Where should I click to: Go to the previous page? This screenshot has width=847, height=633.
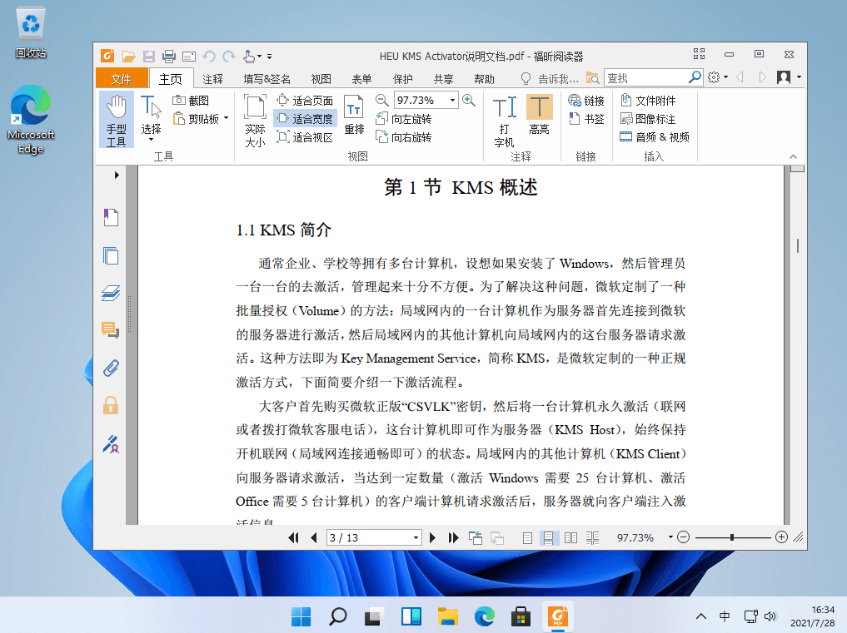[x=314, y=537]
